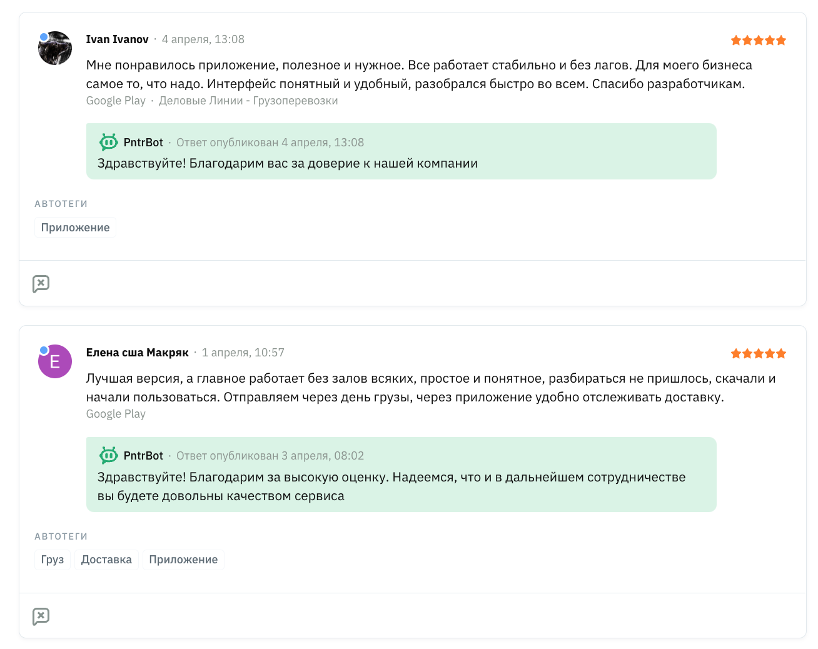Image resolution: width=818 pixels, height=649 pixels.
Task: Open Деловые Линии - Грузоперевозки source link
Action: (248, 101)
